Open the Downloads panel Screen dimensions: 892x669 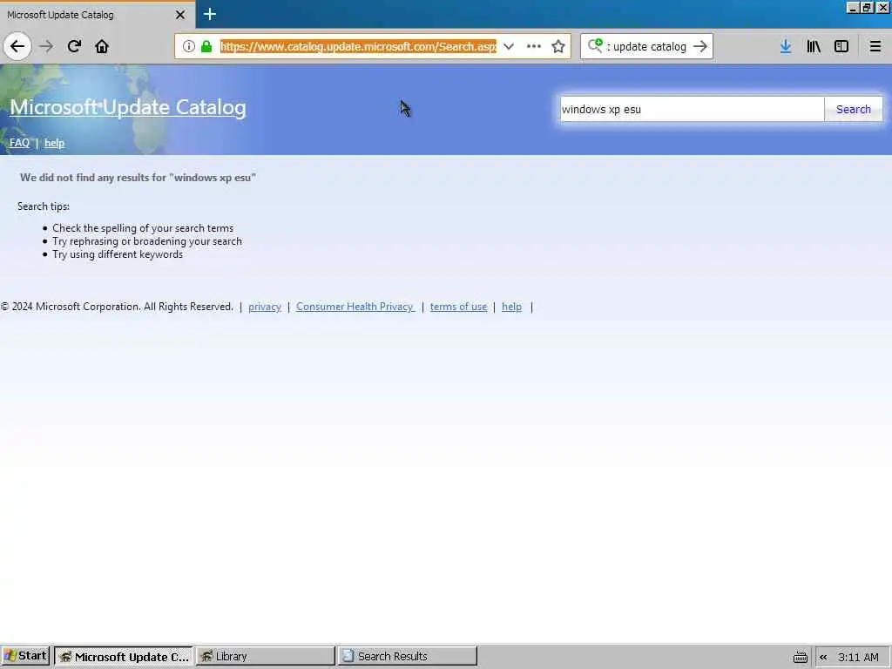coord(786,46)
